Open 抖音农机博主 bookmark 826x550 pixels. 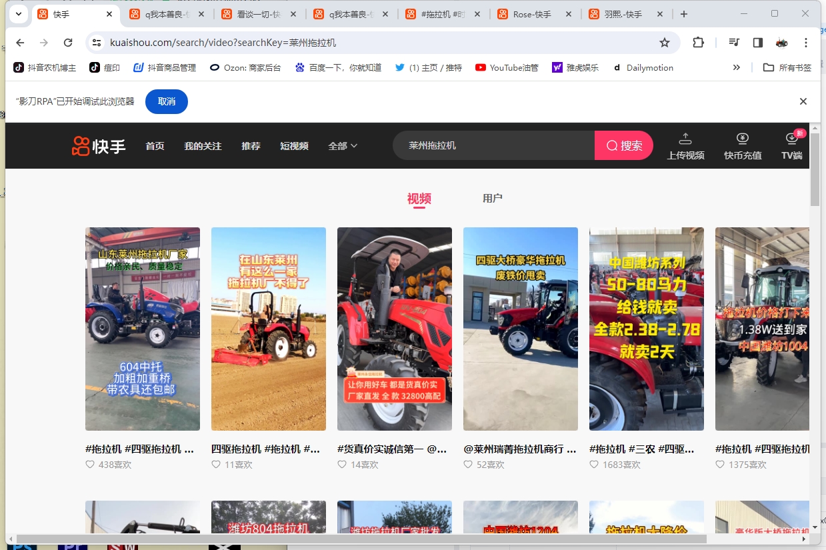[x=45, y=67]
